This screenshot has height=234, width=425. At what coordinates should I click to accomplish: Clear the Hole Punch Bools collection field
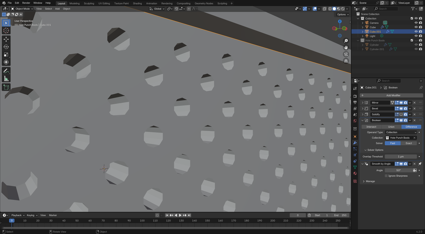(414, 138)
